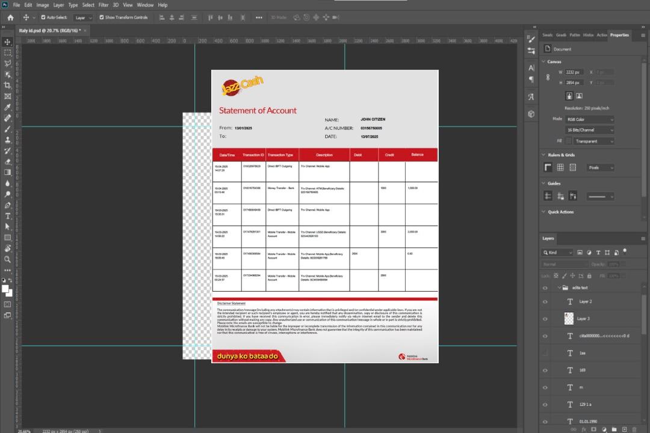
Task: Select the Horizontal Type tool
Action: (x=7, y=216)
